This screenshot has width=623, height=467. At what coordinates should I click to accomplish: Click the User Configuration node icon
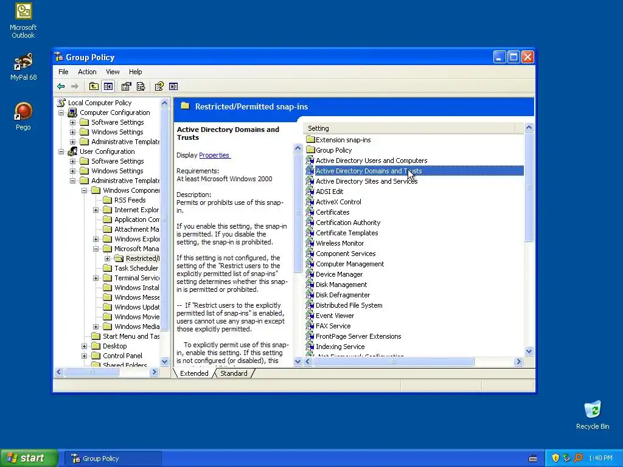(72, 151)
